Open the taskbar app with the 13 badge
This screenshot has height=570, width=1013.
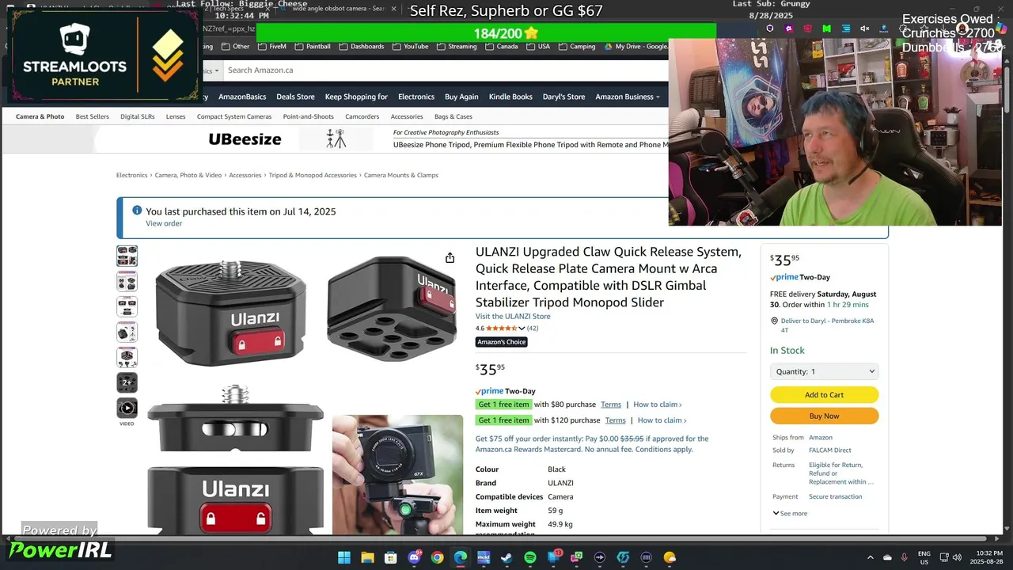point(554,557)
